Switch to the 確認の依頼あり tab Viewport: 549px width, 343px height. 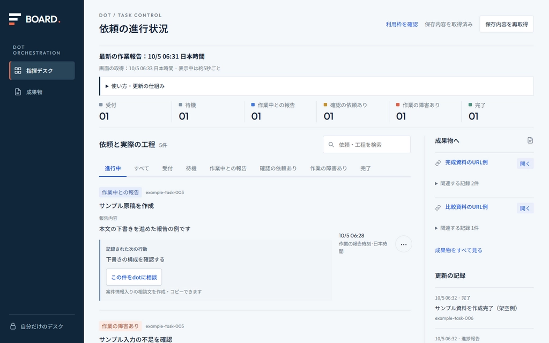click(x=278, y=168)
